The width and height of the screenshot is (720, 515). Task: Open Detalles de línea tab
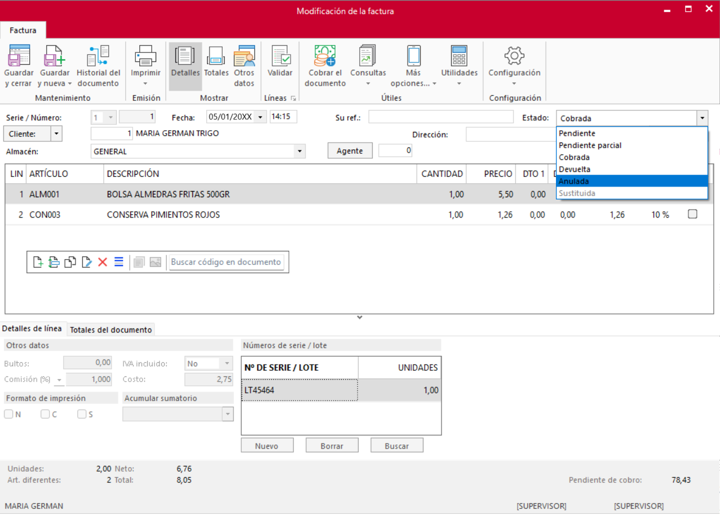(x=32, y=328)
